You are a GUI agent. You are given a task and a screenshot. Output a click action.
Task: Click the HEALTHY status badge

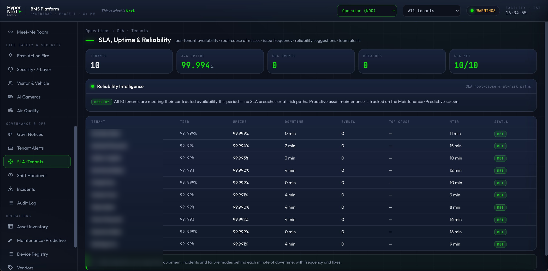[102, 102]
